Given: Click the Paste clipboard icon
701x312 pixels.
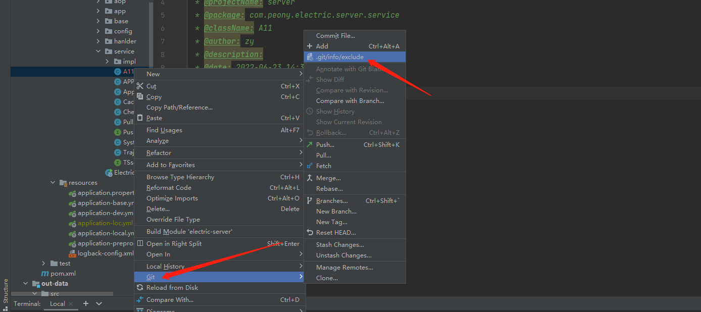Looking at the screenshot, I should [140, 118].
